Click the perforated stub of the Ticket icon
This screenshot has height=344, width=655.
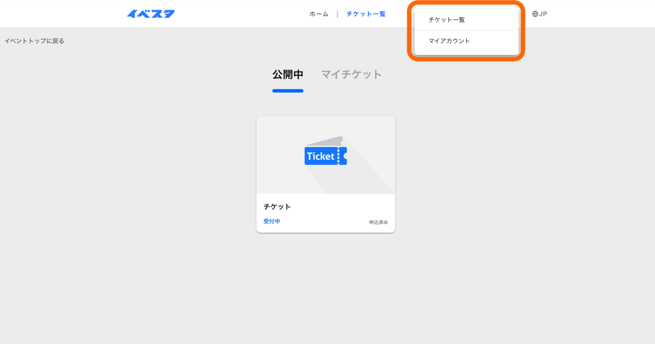[x=343, y=156]
